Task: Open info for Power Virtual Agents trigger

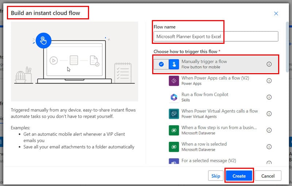Action: 269,114
